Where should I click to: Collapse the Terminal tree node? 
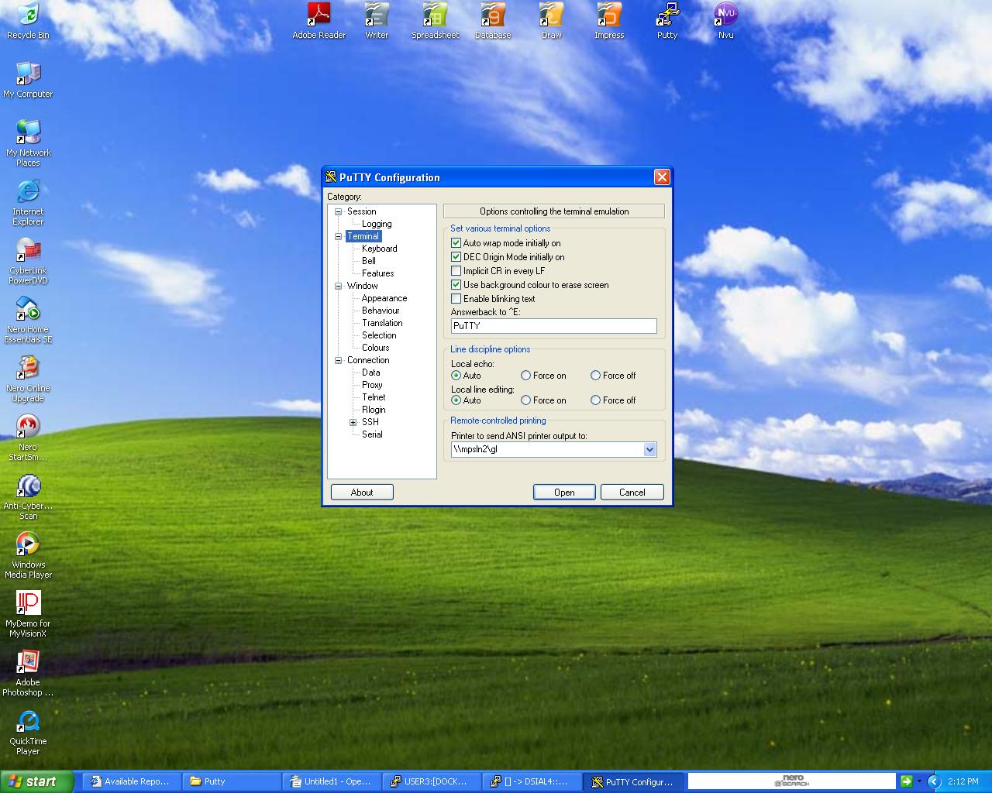click(338, 236)
